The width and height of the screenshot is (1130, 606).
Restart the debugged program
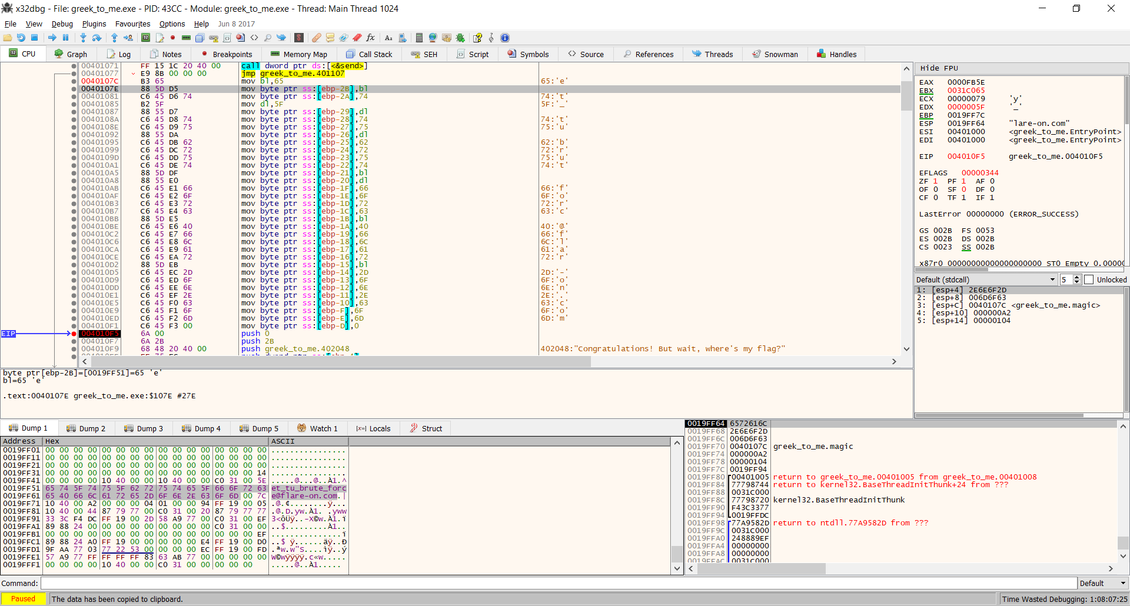[x=21, y=38]
